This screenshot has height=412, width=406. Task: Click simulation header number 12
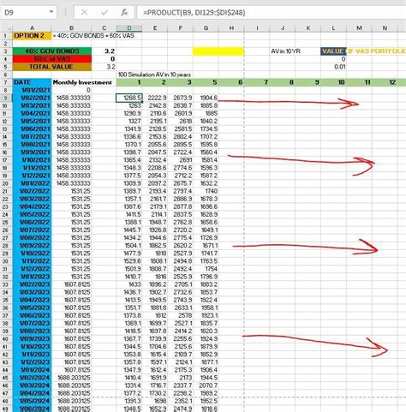point(385,82)
